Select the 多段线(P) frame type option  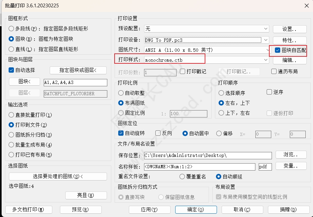[12, 29]
